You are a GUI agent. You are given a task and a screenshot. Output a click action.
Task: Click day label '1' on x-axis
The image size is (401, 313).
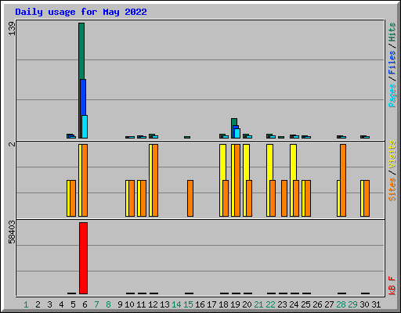click(x=26, y=304)
